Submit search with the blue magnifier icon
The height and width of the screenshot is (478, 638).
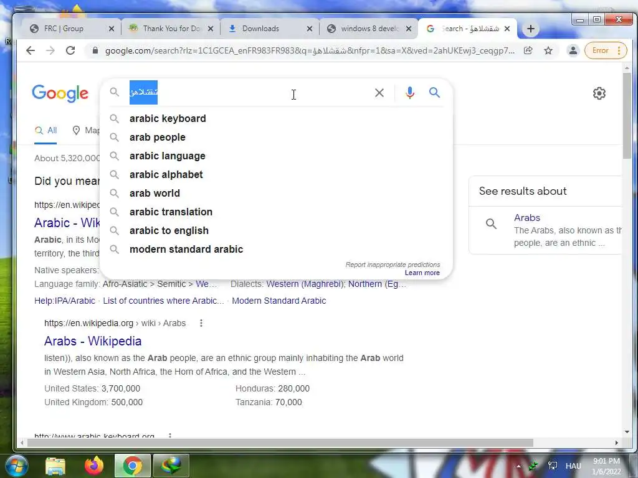434,93
